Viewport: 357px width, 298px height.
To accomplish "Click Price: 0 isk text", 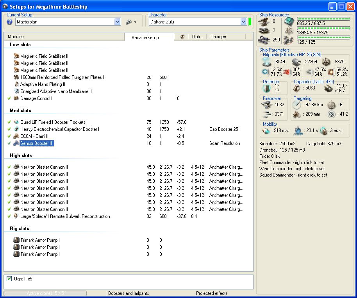I will pos(270,156).
